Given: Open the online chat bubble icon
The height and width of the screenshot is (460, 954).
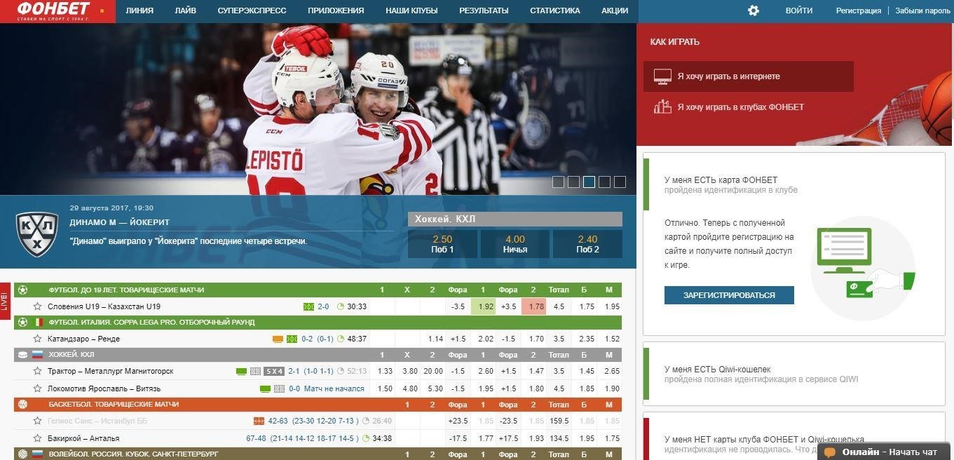Looking at the screenshot, I should tap(830, 452).
